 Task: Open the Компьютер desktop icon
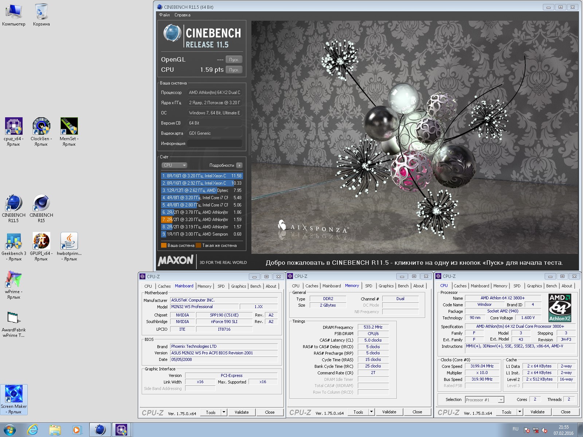(13, 15)
